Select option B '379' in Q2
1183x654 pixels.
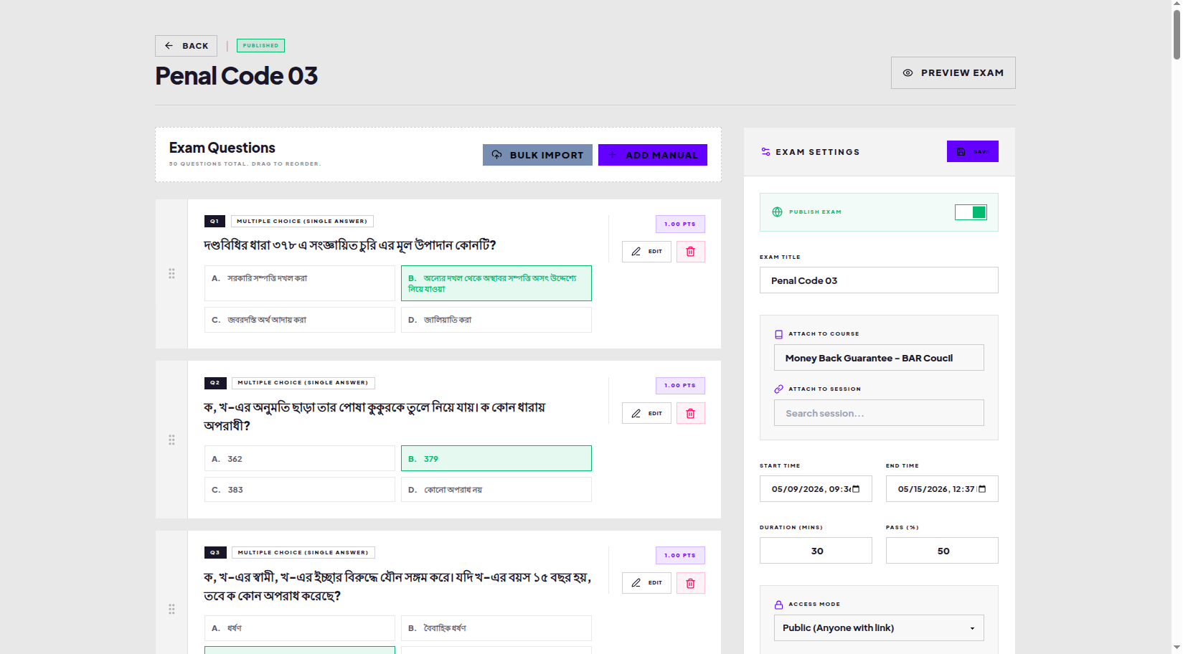coord(496,459)
